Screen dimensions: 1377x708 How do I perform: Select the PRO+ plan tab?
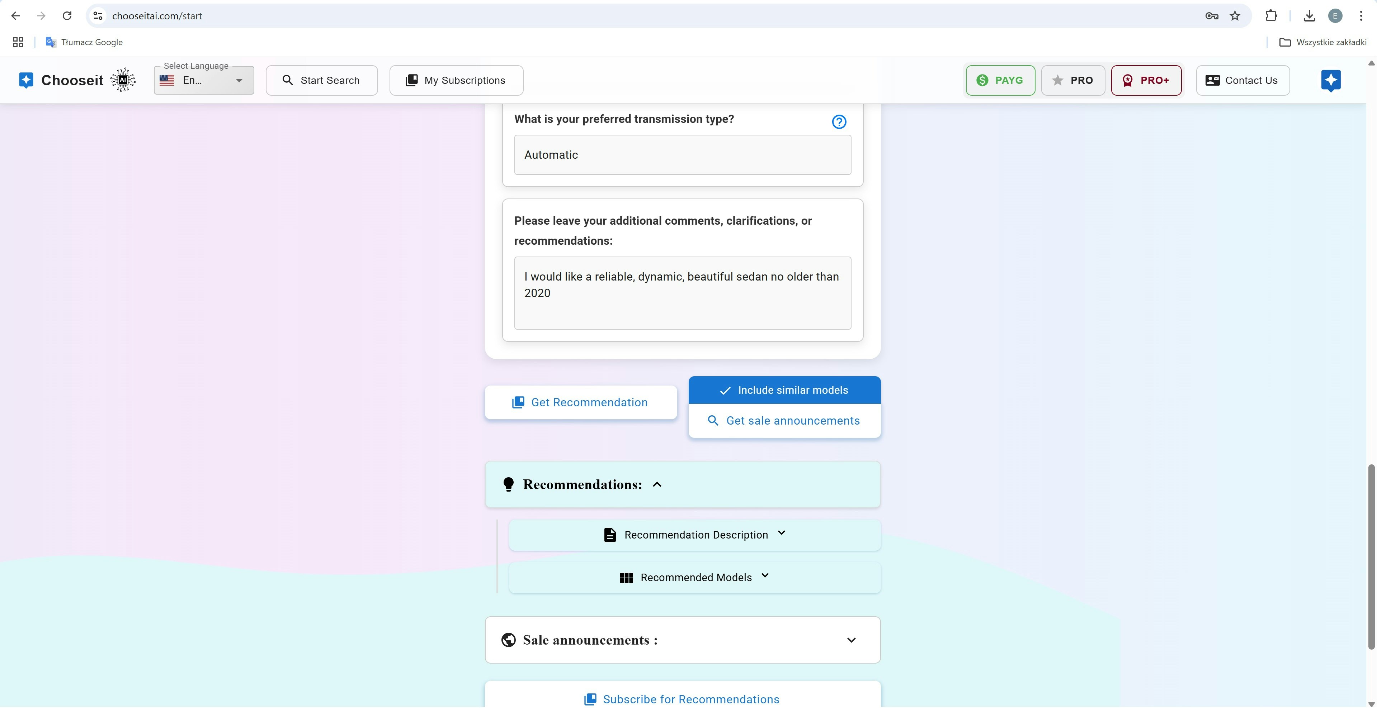[1146, 81]
